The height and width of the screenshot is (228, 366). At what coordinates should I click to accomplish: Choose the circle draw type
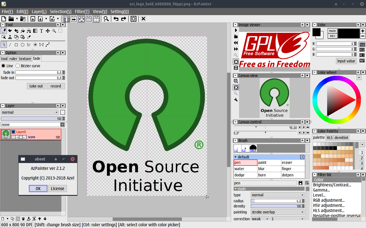[23, 45]
